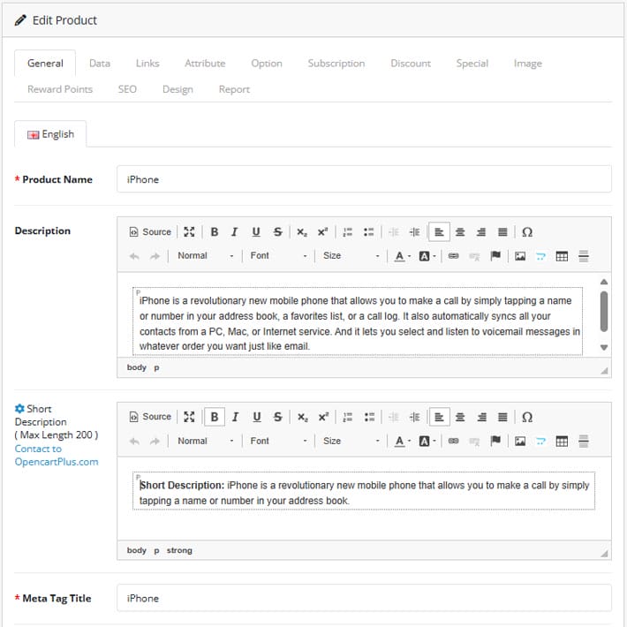Screen dimensions: 627x627
Task: Open Size dropdown in Description editor
Action: coord(351,256)
